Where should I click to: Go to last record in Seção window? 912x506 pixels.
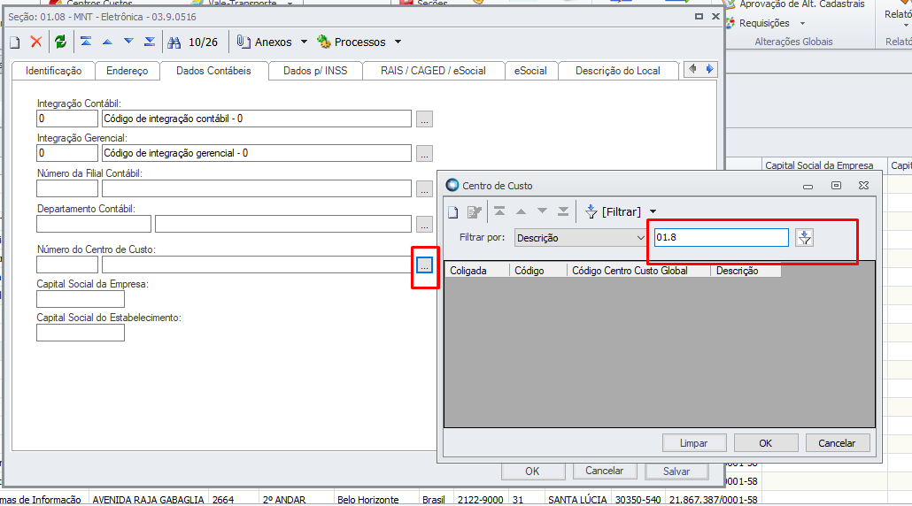tap(150, 42)
